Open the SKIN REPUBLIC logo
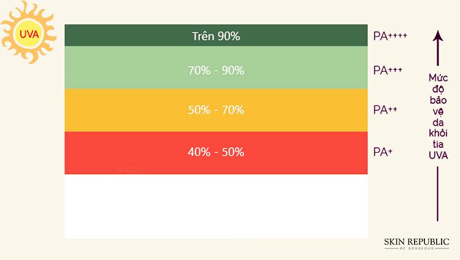 (416, 242)
